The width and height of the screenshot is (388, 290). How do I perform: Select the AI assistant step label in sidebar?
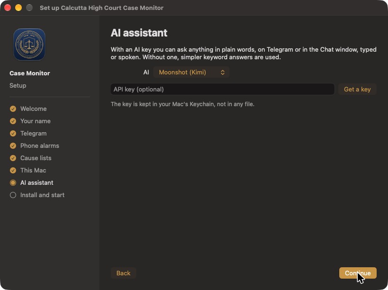(x=36, y=183)
